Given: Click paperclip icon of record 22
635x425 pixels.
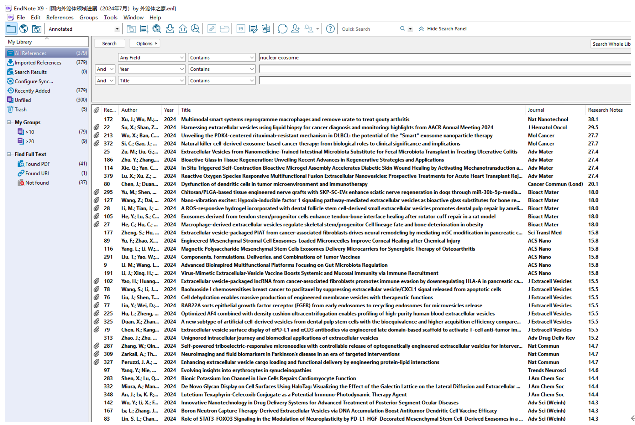Looking at the screenshot, I should click(x=97, y=127).
